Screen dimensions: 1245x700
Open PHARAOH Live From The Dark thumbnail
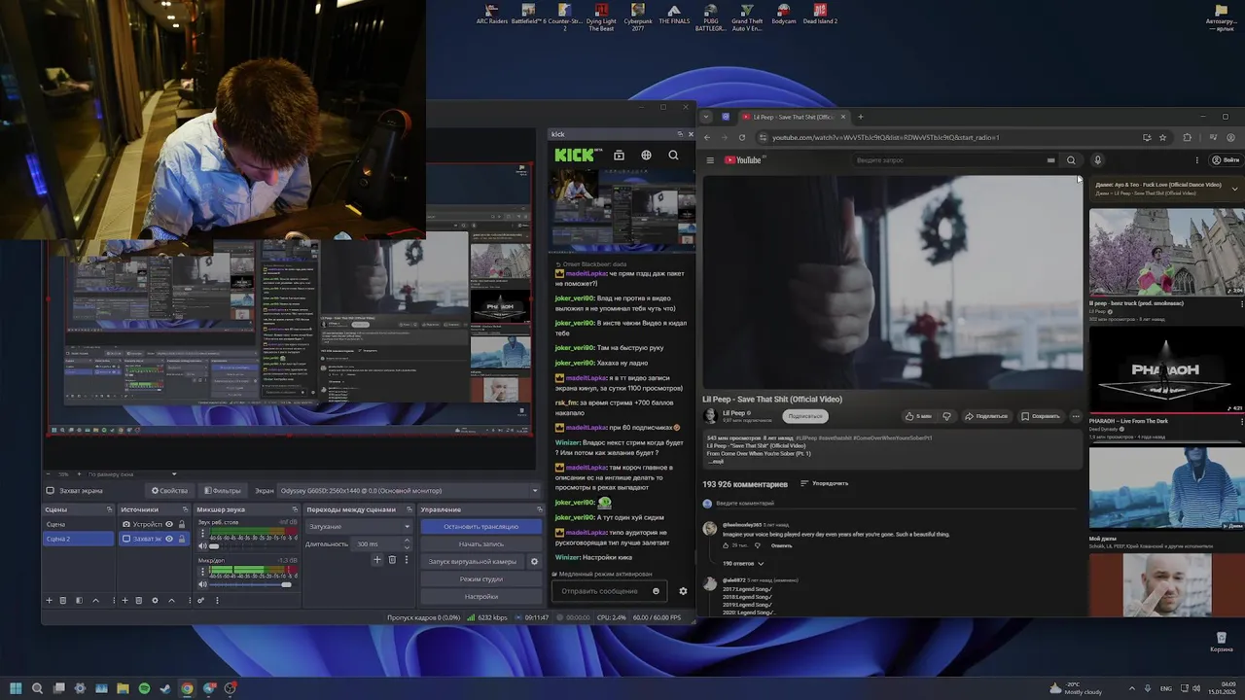(1166, 370)
